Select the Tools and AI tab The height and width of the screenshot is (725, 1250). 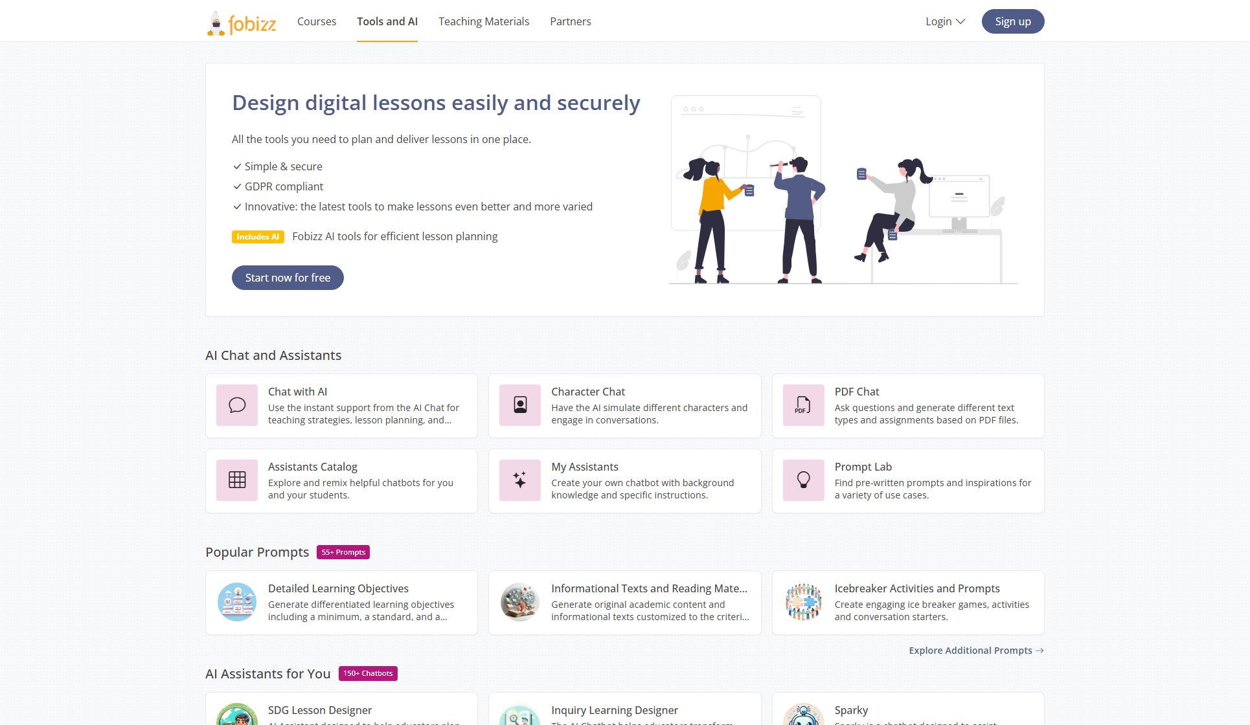[387, 21]
